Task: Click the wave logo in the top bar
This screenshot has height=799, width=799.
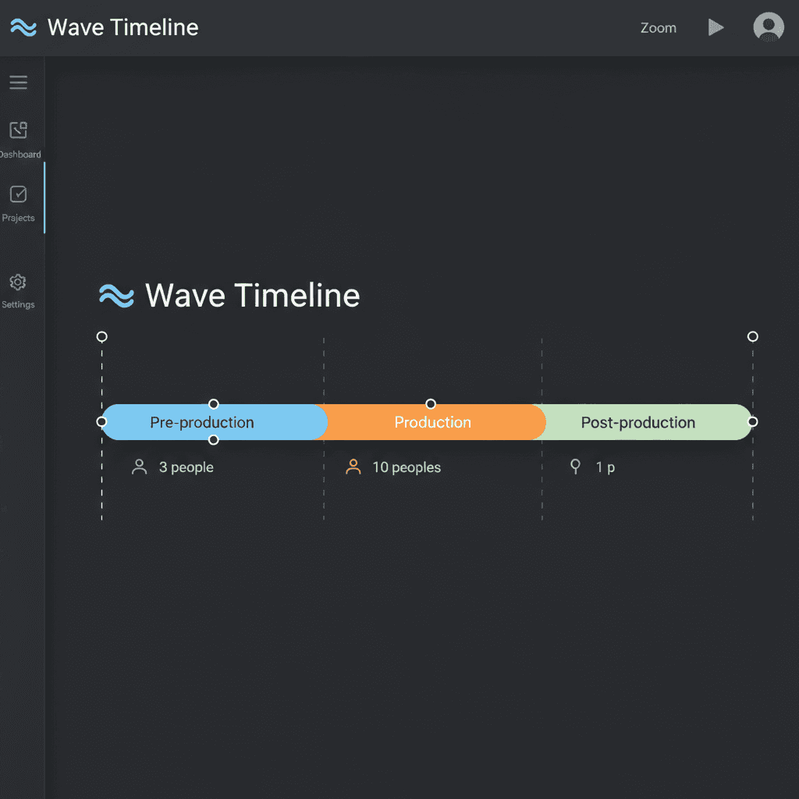Action: pyautogui.click(x=23, y=27)
